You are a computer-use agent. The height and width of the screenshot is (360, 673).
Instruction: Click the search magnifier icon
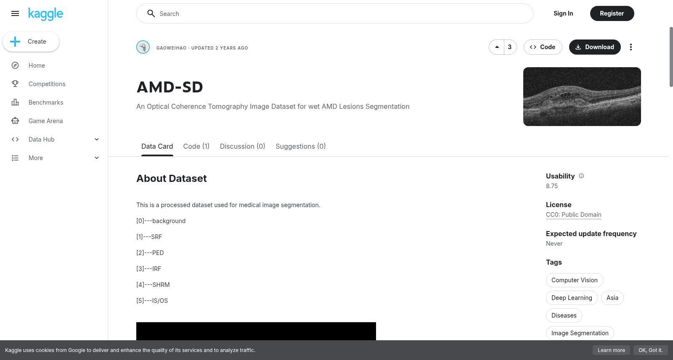(x=151, y=13)
